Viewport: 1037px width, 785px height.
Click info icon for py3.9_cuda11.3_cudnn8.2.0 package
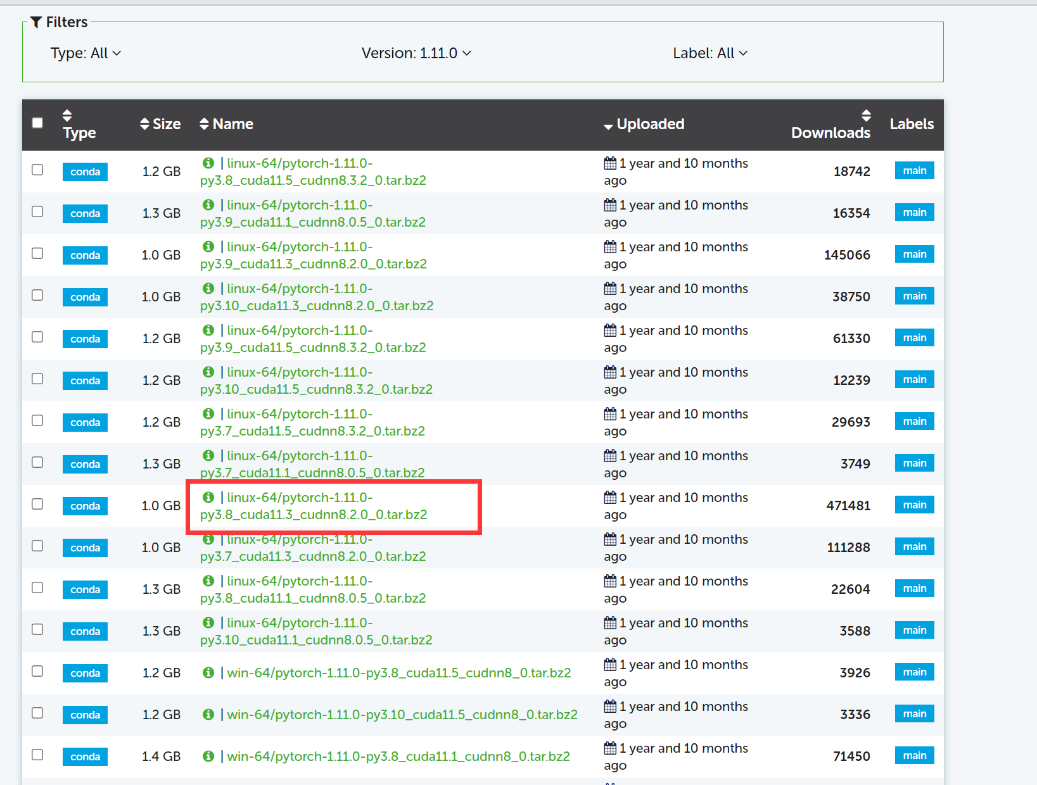pos(208,246)
